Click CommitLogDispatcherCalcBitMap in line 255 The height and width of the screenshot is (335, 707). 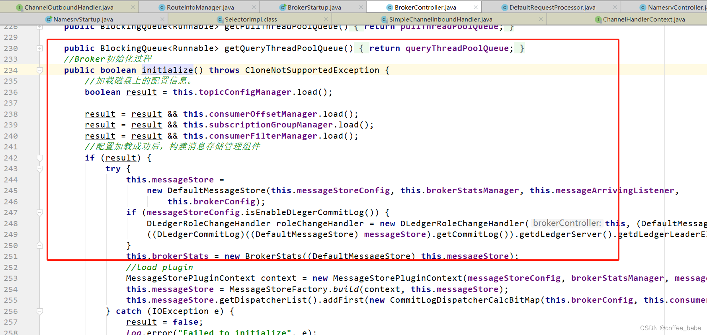tap(465, 300)
